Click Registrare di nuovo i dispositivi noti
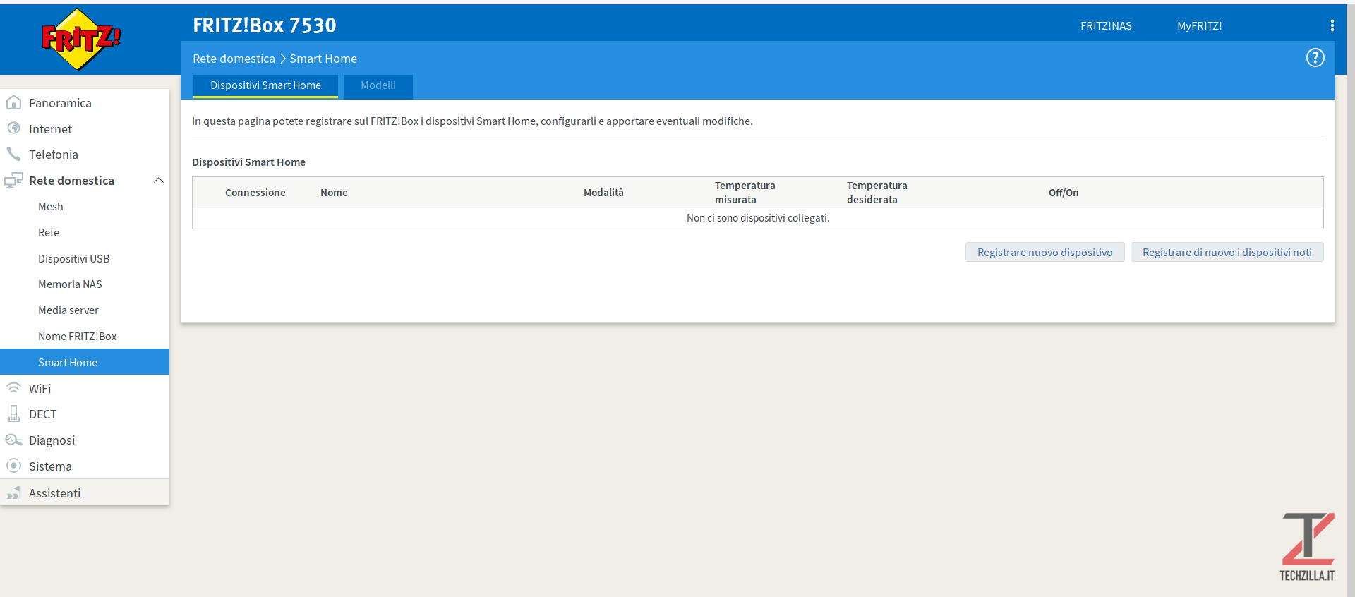1355x597 pixels. click(1227, 253)
